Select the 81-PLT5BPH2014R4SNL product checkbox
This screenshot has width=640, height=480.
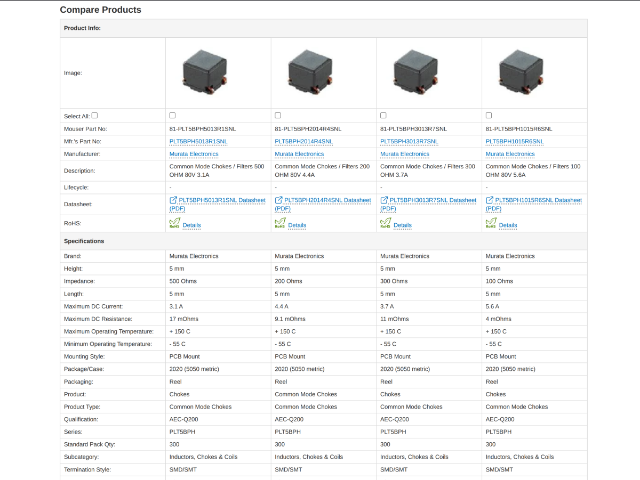coord(278,115)
